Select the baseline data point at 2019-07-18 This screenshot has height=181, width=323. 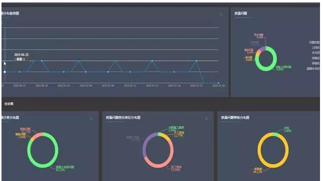174,72
